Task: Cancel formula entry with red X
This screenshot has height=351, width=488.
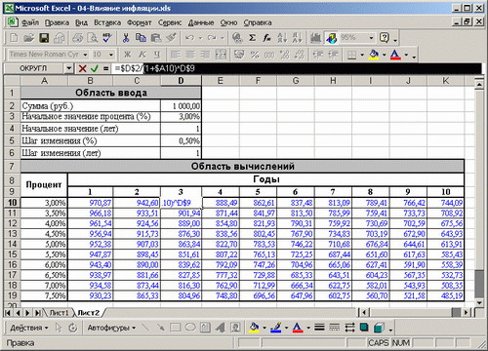Action: pos(82,68)
